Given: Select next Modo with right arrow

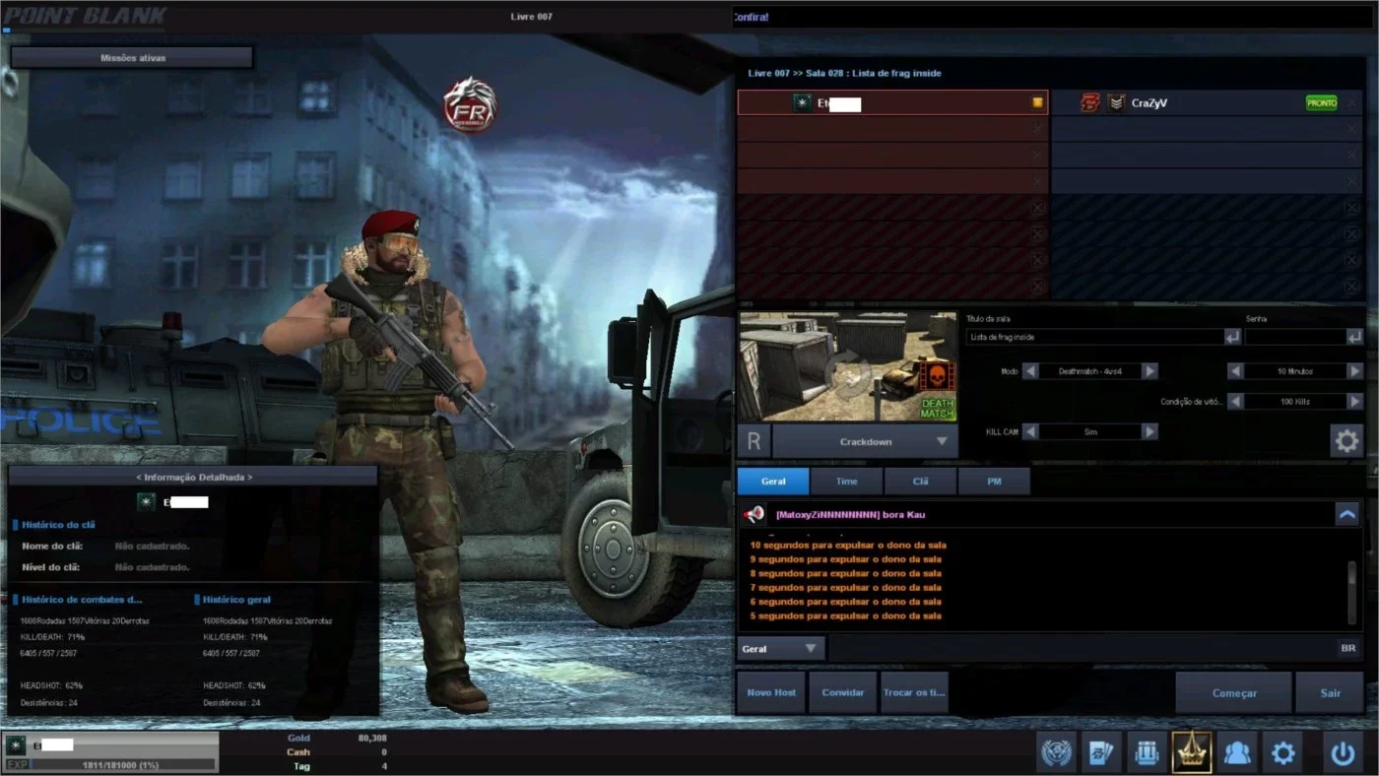Looking at the screenshot, I should pyautogui.click(x=1149, y=371).
